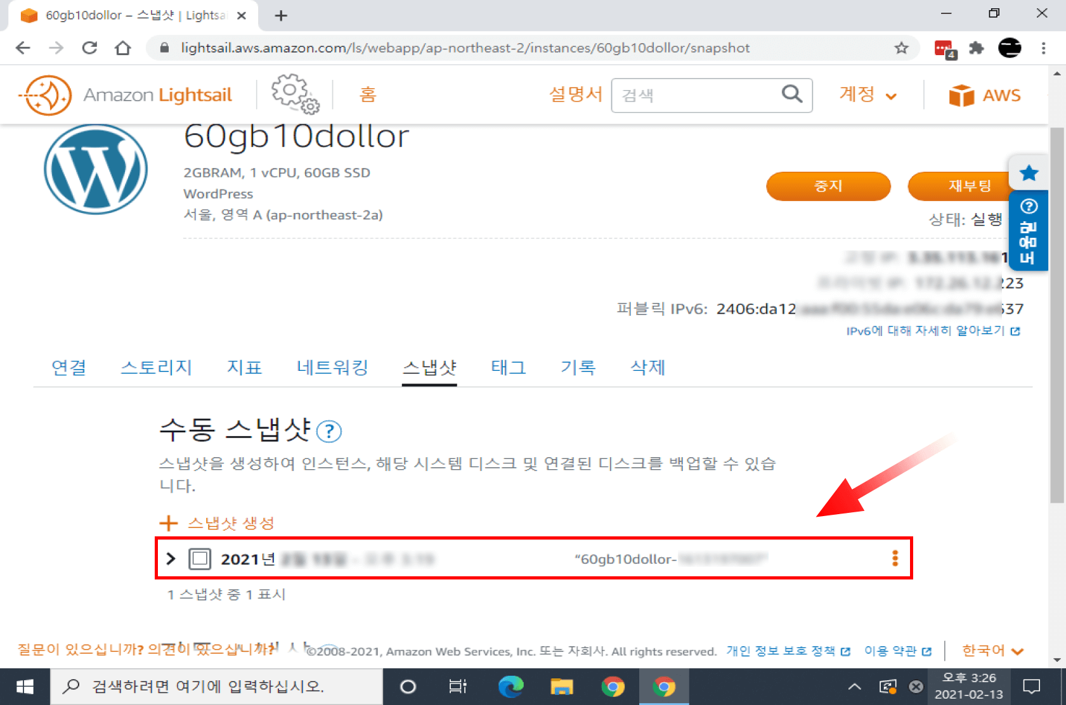Screen dimensions: 1066x705
Task: Open a new browser tab
Action: pyautogui.click(x=281, y=15)
